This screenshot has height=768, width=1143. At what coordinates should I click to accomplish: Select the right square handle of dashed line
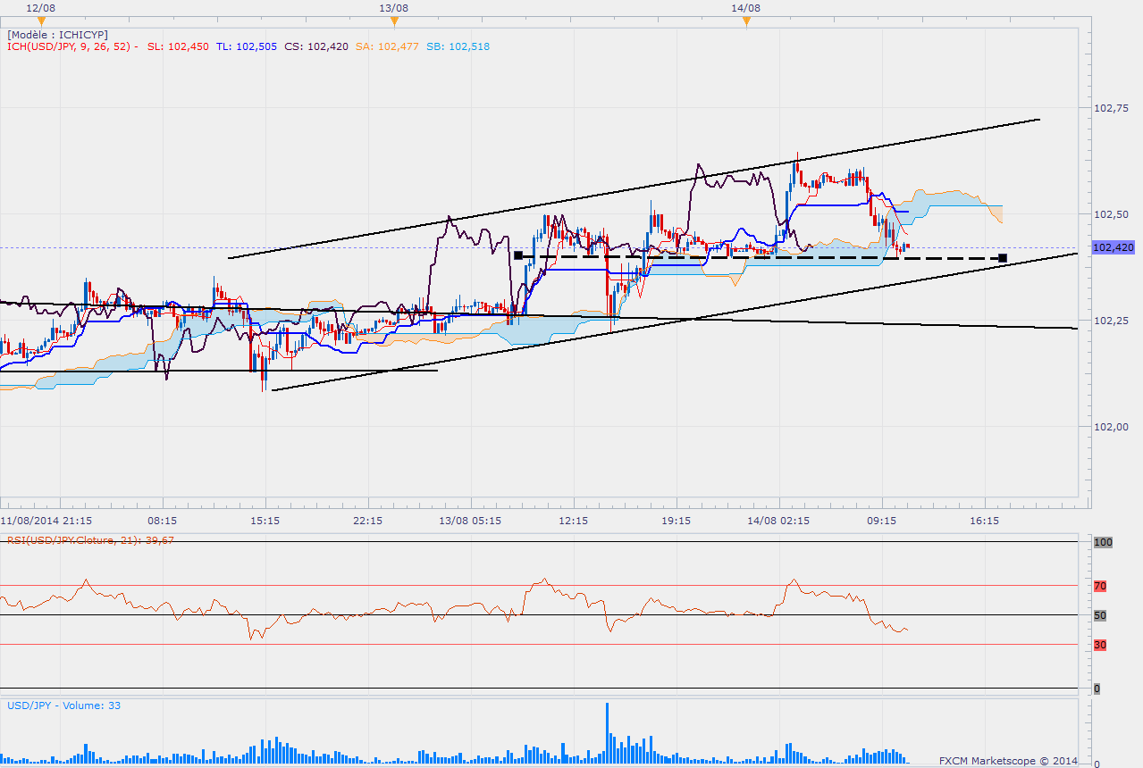(1003, 258)
